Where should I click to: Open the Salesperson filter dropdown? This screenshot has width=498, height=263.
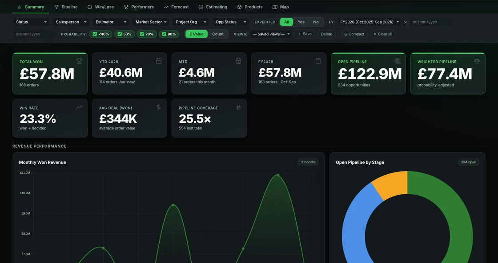tap(71, 22)
